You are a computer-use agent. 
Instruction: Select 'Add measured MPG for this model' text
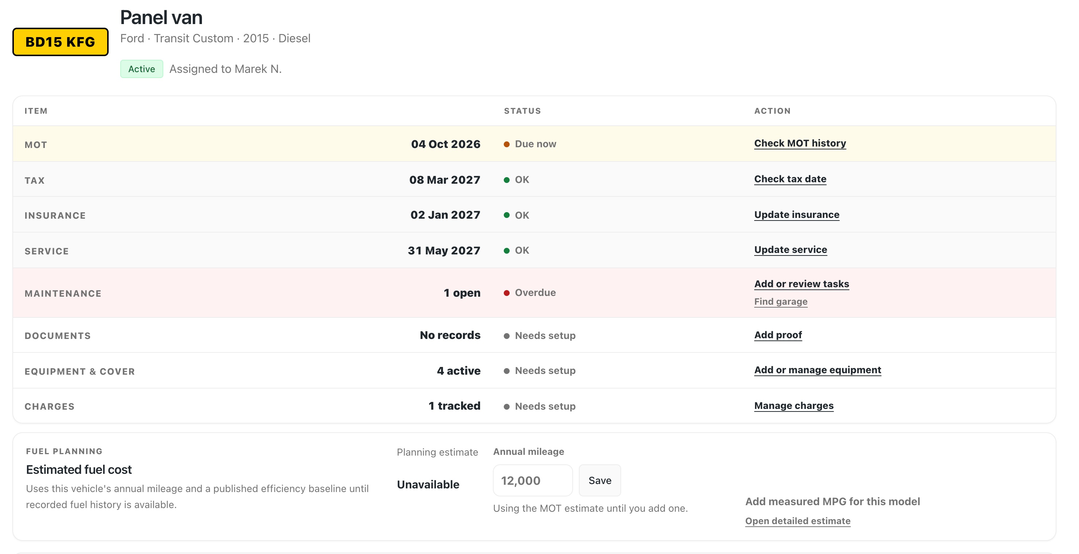click(x=833, y=502)
